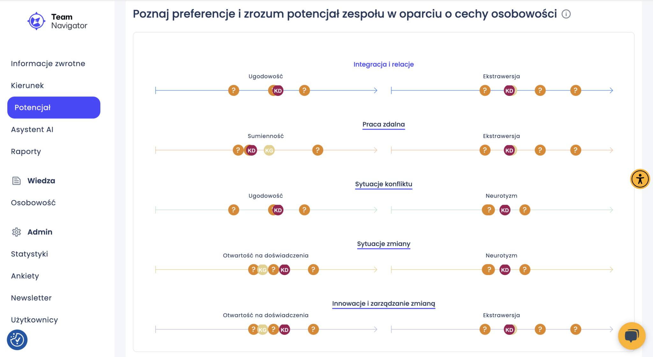Click the Integracja i relacje heading link
This screenshot has width=653, height=357.
pyautogui.click(x=384, y=64)
